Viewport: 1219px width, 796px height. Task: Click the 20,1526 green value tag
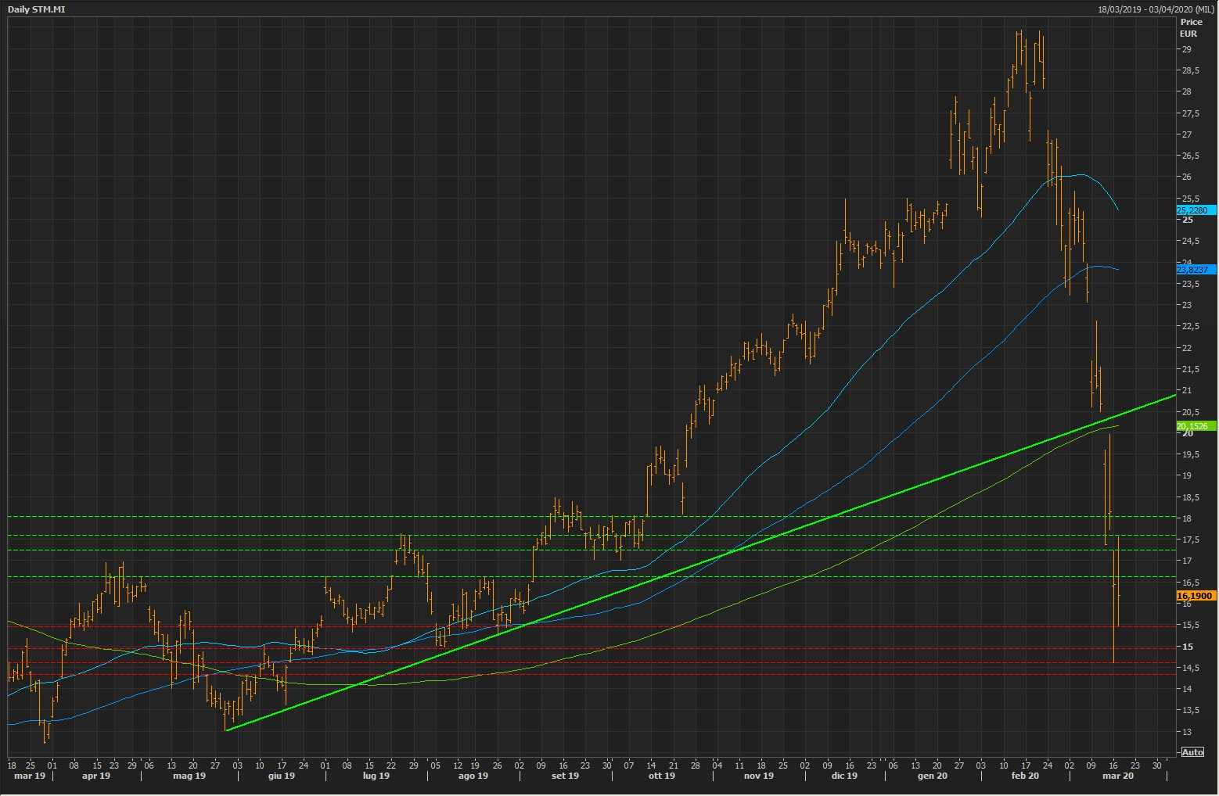point(1196,426)
